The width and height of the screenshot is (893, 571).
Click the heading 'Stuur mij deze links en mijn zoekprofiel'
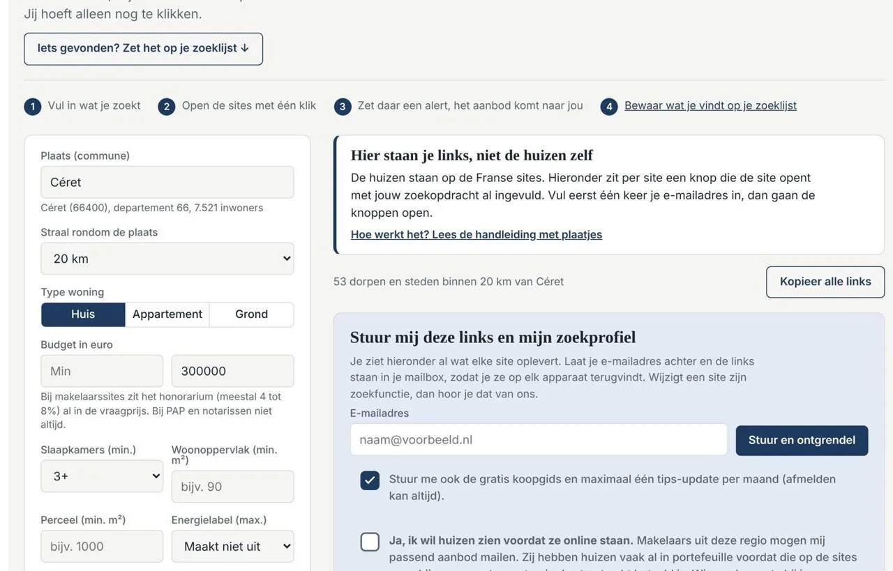click(x=493, y=338)
